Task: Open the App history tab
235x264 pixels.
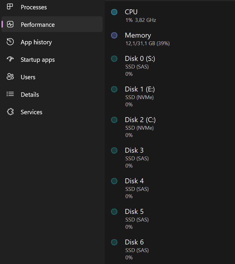Action: click(36, 42)
